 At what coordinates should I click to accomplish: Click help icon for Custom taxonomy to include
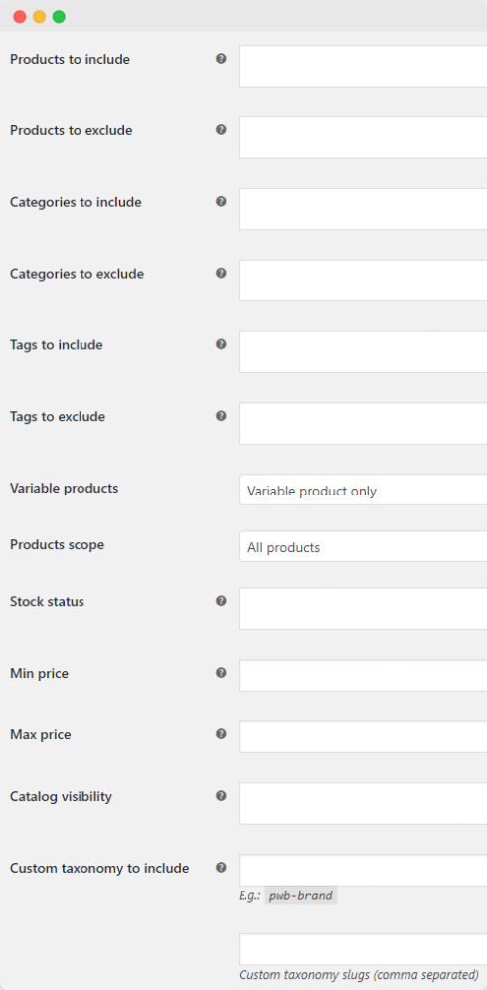(221, 867)
